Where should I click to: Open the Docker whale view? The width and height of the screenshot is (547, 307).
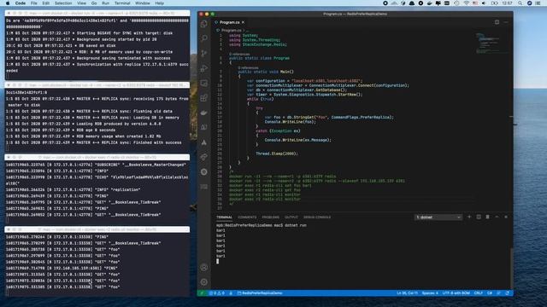204,113
